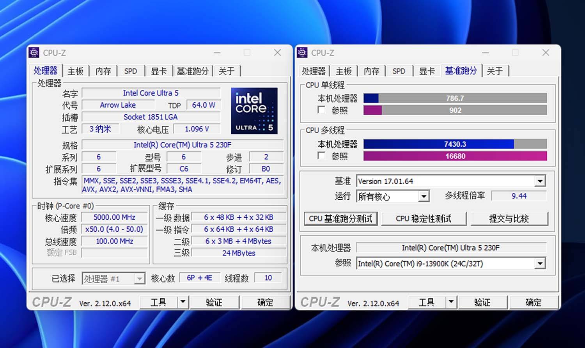Click 插槽 value Socket 1851 LGA
Viewport: 585px width, 348px height.
pyautogui.click(x=151, y=117)
